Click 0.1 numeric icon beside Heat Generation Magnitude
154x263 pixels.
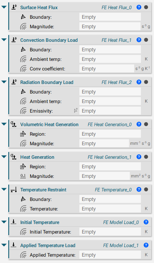[23, 176]
